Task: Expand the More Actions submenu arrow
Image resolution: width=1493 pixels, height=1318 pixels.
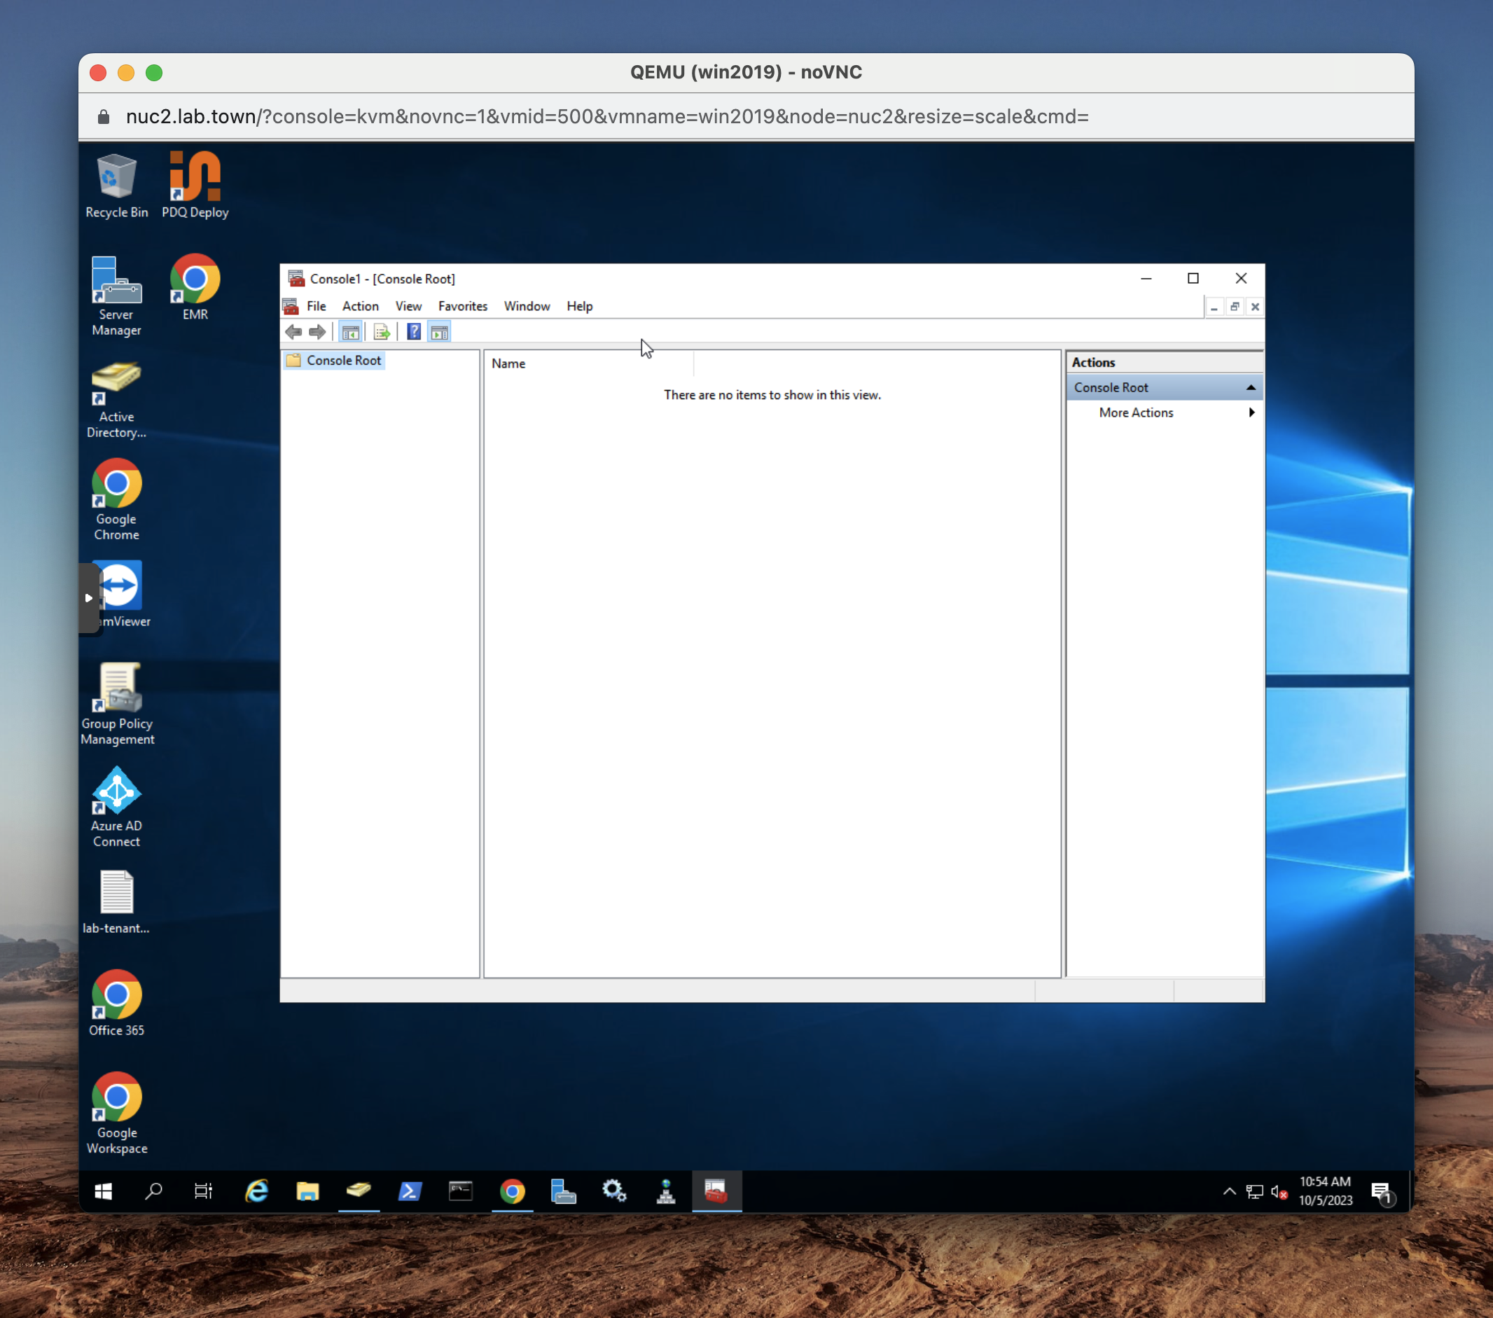Action: pyautogui.click(x=1251, y=412)
